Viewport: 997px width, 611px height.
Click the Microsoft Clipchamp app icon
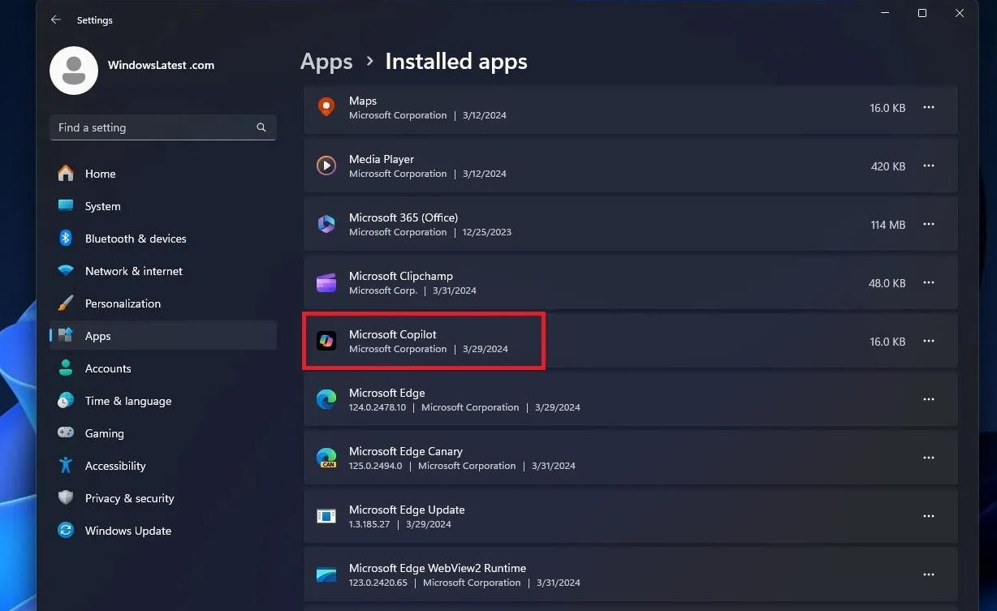click(326, 283)
